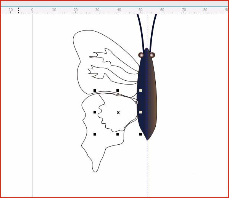Click the ruler mark labeled 60
Viewport: 229px width, 198px height.
click(162, 10)
